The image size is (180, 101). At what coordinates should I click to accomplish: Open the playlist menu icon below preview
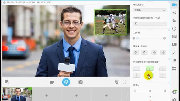point(7,82)
